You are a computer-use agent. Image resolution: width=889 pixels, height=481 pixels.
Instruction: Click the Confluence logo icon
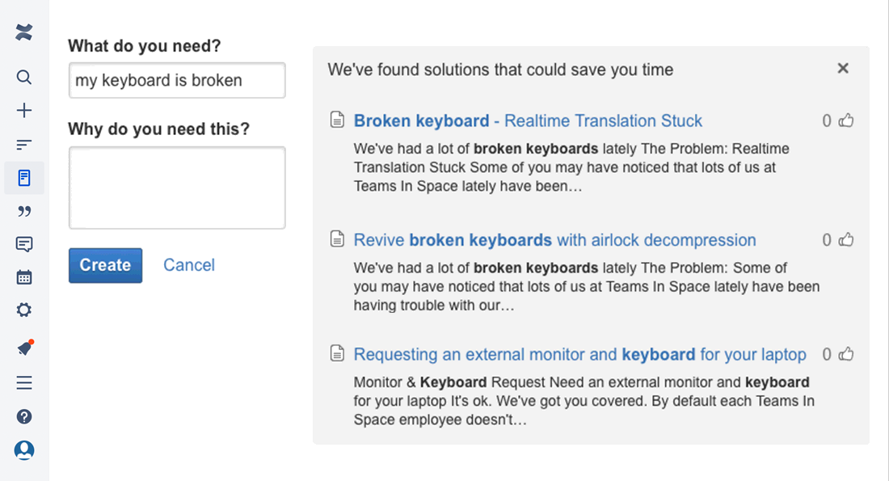pyautogui.click(x=24, y=33)
